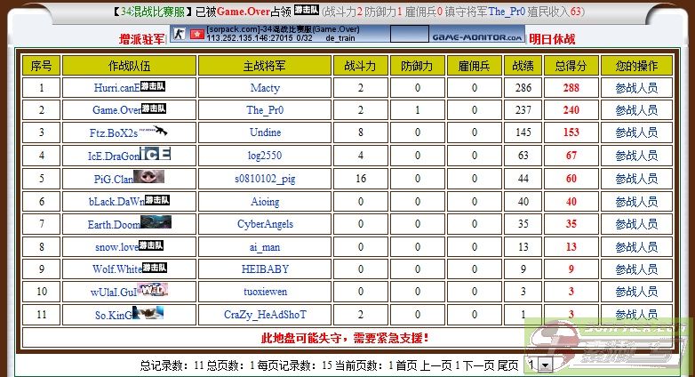
Task: Click the Earth.Doom team logo image
Action: (x=156, y=222)
